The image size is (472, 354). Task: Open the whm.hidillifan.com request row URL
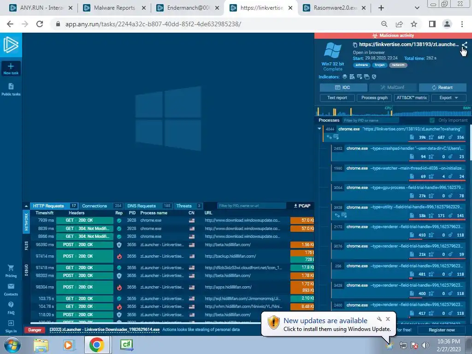[243, 307]
